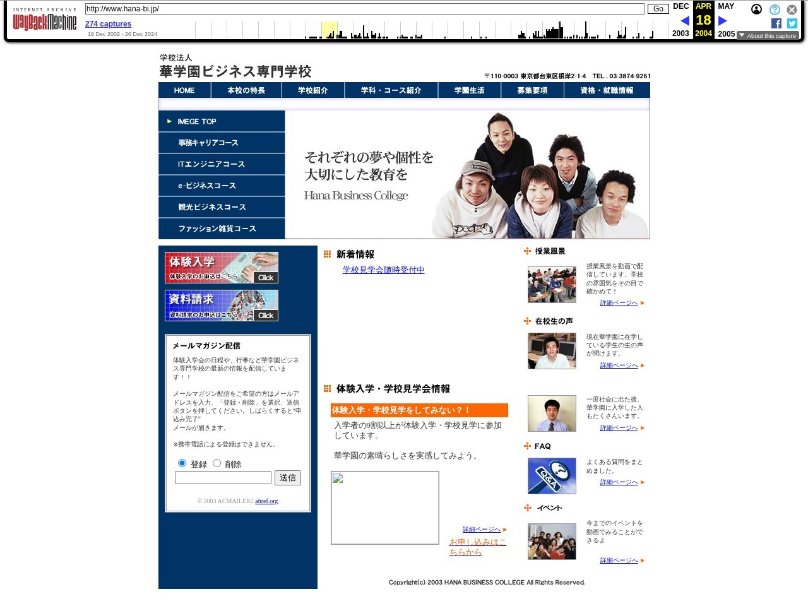
Task: Click the Wayback Machine logo
Action: coord(44,22)
